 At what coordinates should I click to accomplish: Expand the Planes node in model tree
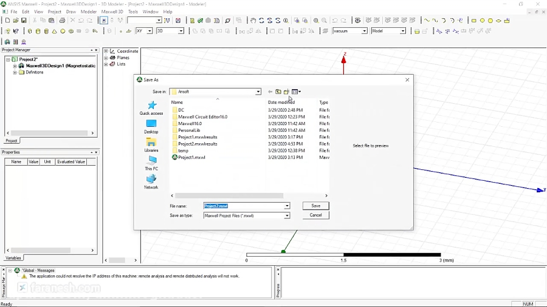[106, 58]
